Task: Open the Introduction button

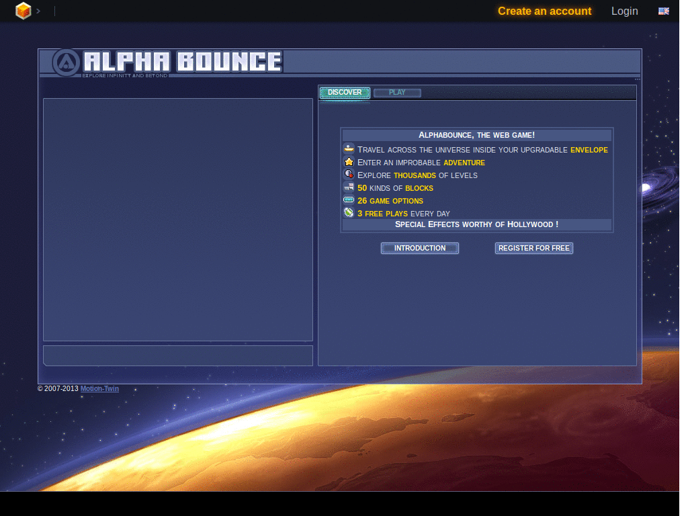Action: coord(420,249)
